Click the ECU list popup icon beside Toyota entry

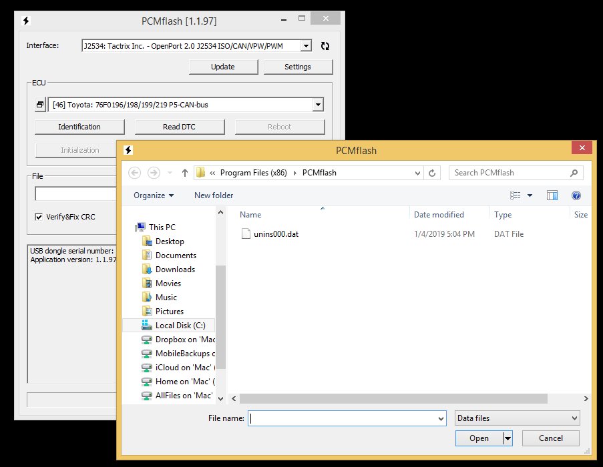40,105
